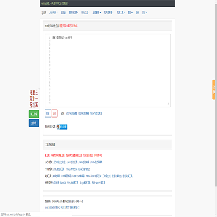
Task: Click the resize grip of the text area
Action: coord(168,104)
